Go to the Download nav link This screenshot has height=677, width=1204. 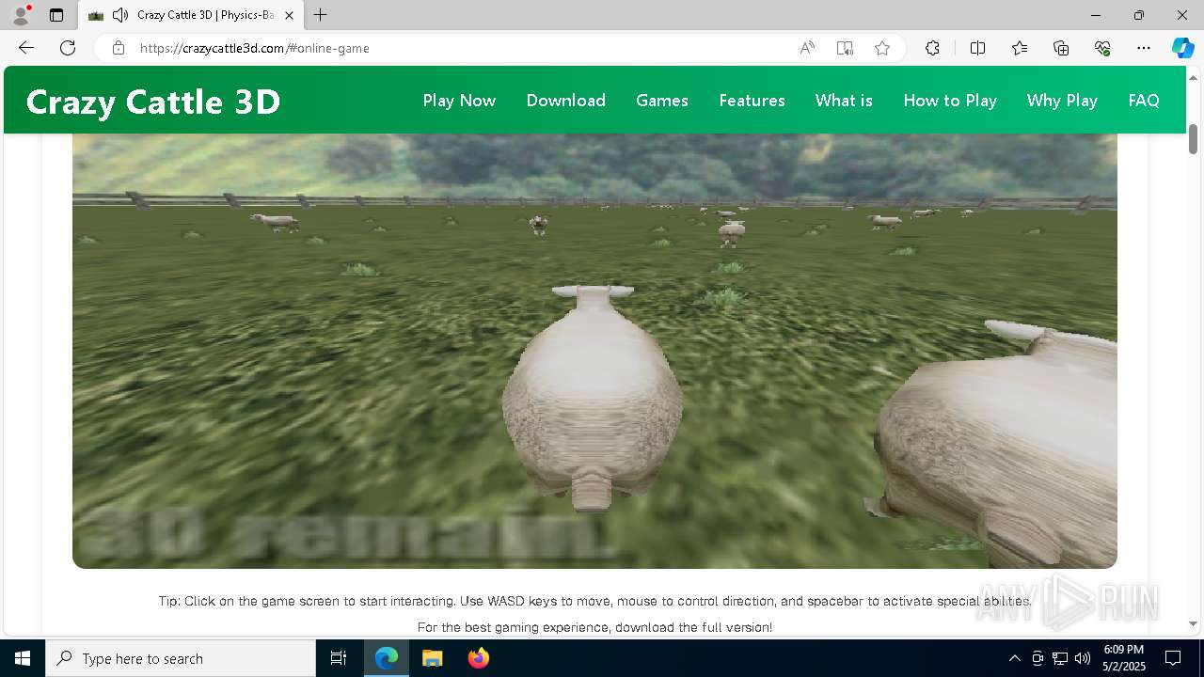(x=566, y=101)
